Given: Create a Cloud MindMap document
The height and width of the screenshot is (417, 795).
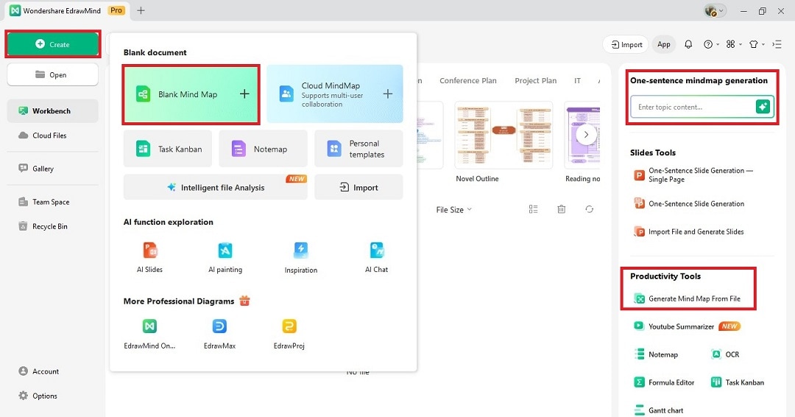Looking at the screenshot, I should pyautogui.click(x=335, y=94).
